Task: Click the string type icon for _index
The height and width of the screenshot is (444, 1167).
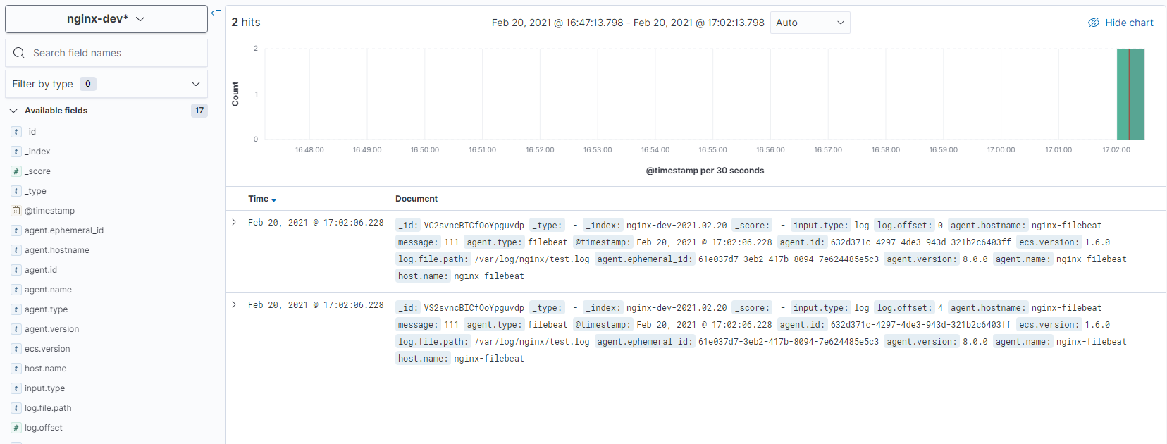Action: [x=16, y=152]
